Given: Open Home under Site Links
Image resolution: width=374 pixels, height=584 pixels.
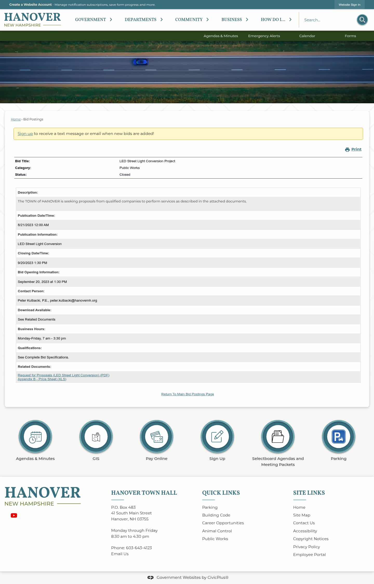Looking at the screenshot, I should click(x=299, y=507).
